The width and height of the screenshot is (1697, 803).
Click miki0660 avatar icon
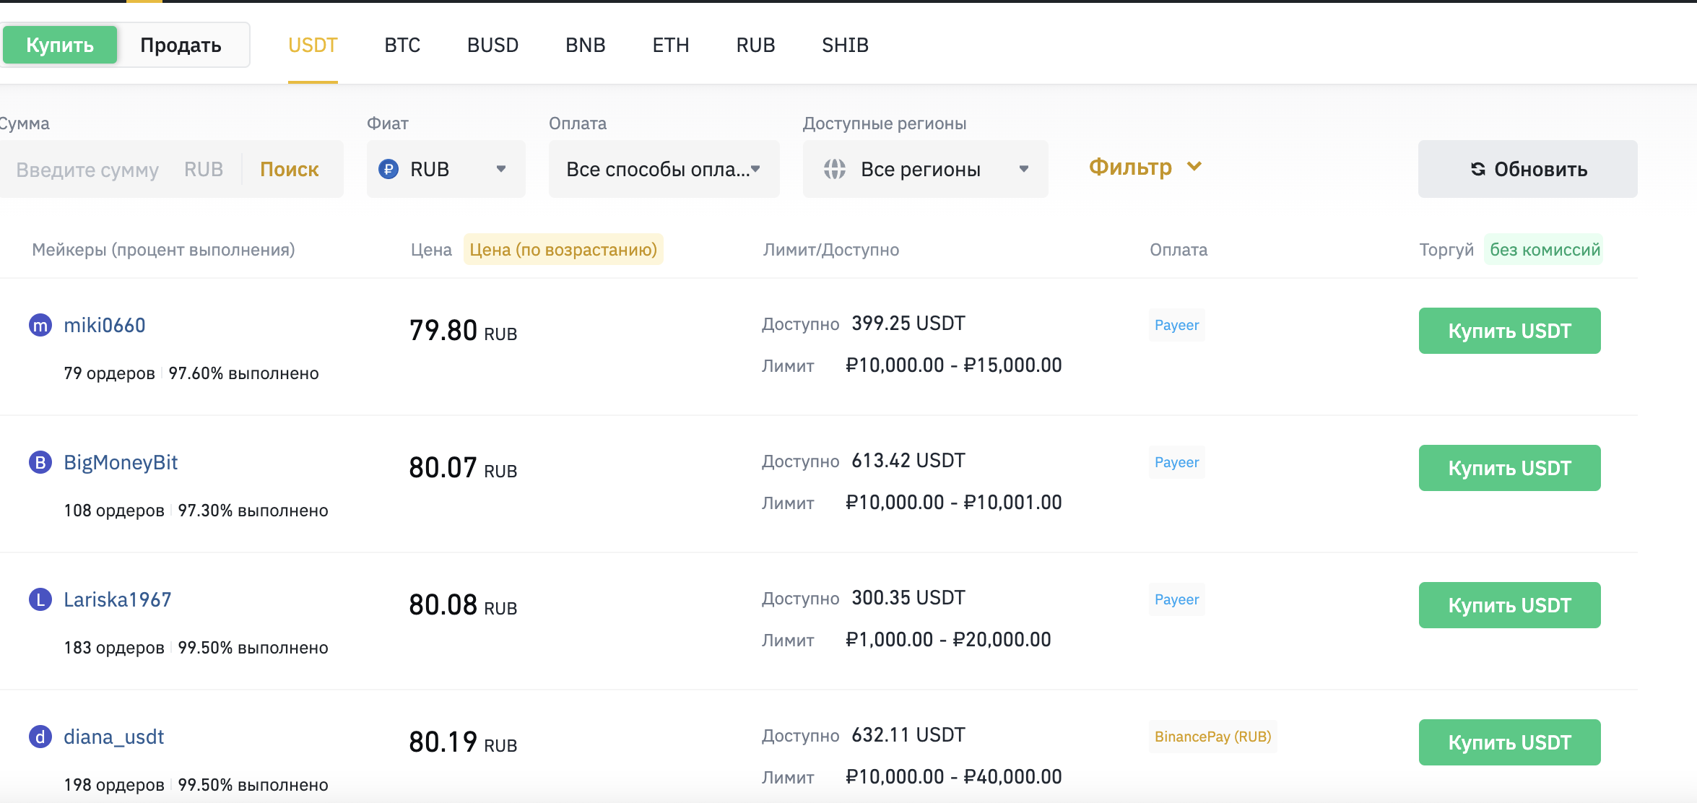click(40, 326)
